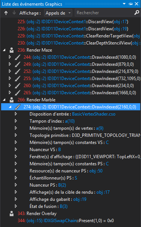Image resolution: width=141 pixels, height=227 pixels.
Task: Open the BasicVertexShader.cso link
Action: click(x=94, y=114)
